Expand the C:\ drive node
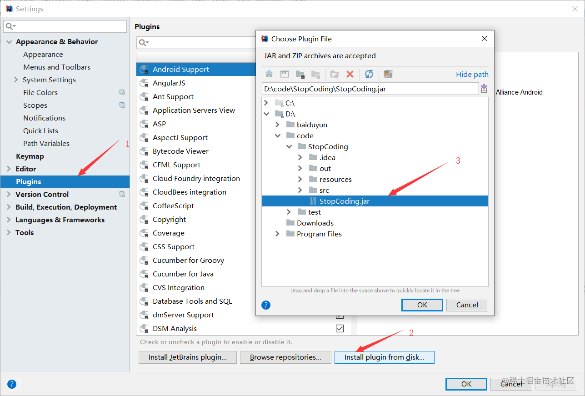The image size is (585, 396). (x=266, y=103)
